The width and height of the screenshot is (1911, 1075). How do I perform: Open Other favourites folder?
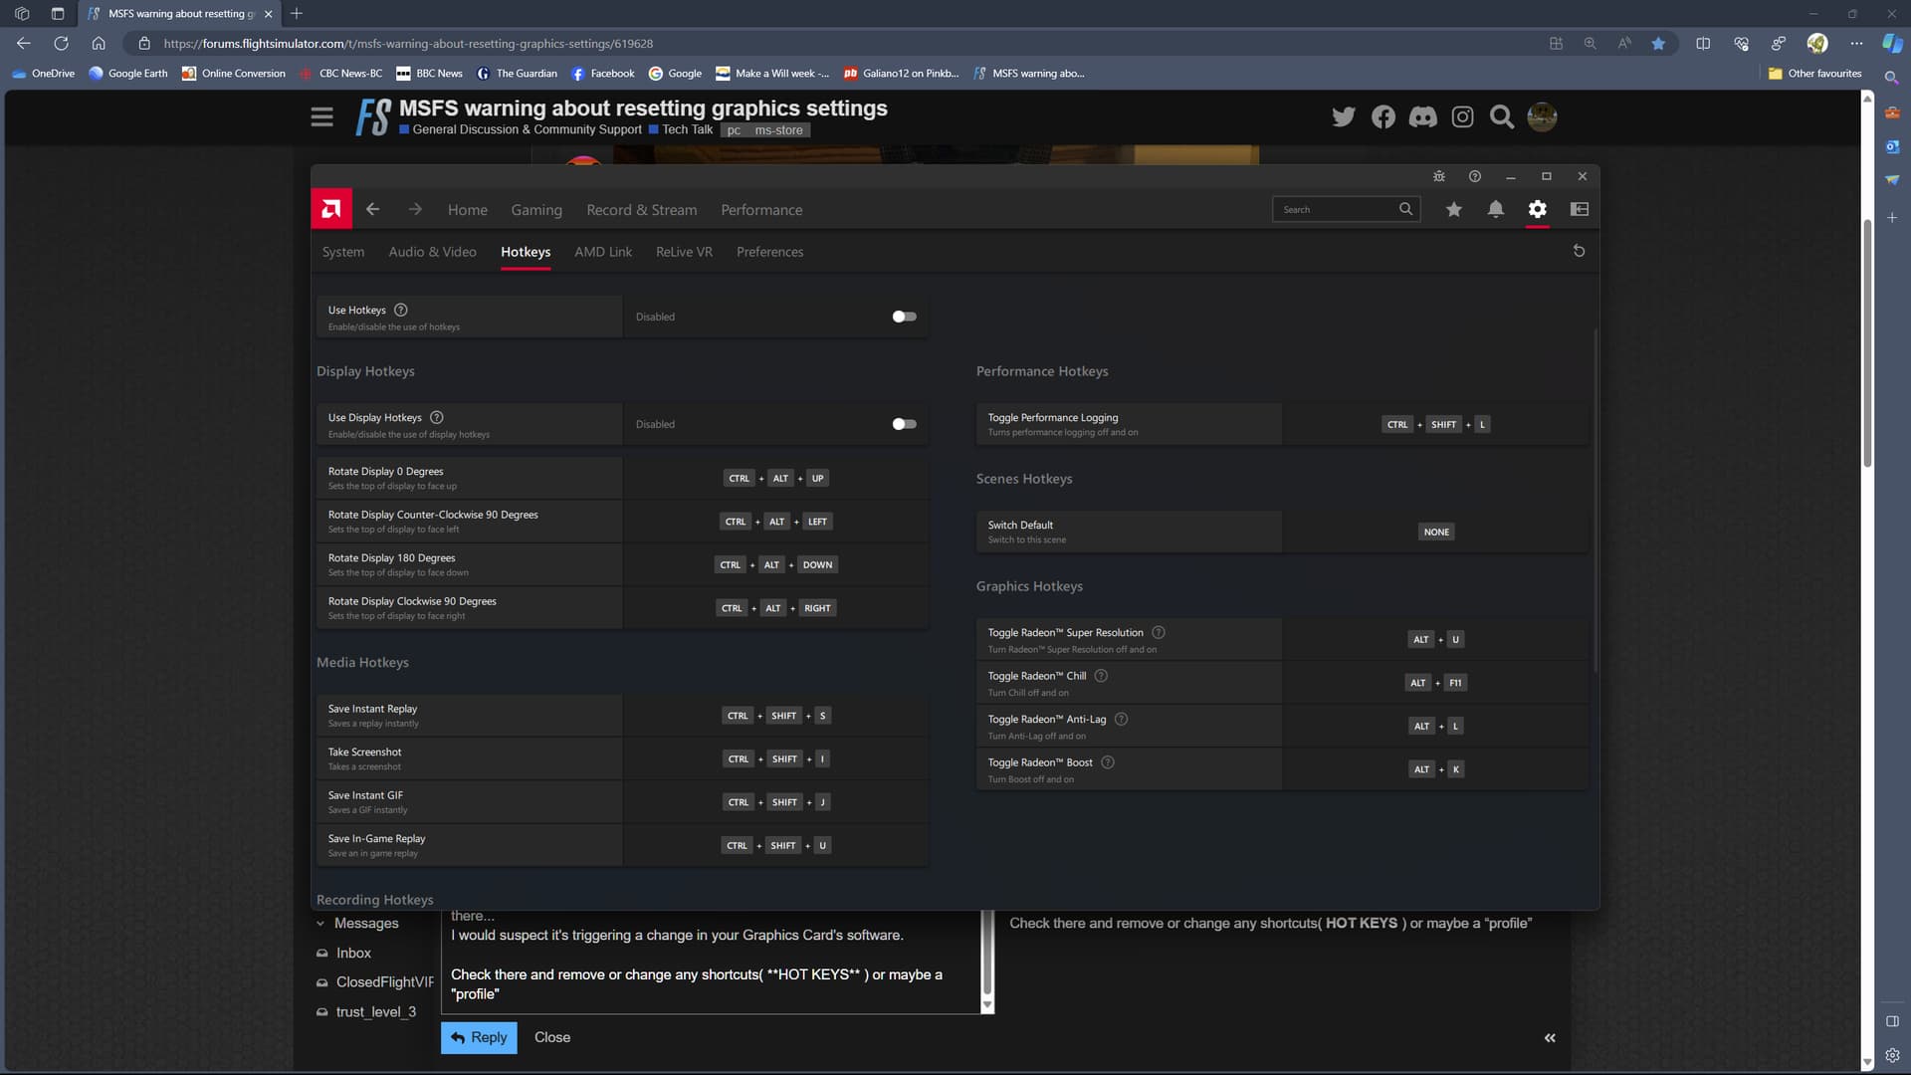(x=1814, y=73)
